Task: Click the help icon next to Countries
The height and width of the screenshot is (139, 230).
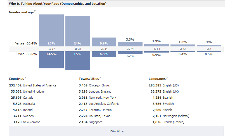Action: click(x=25, y=78)
